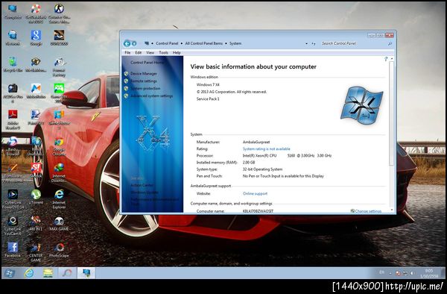Open the PhotoScape taskbar icon
This screenshot has height=294, width=447.
(x=67, y=273)
